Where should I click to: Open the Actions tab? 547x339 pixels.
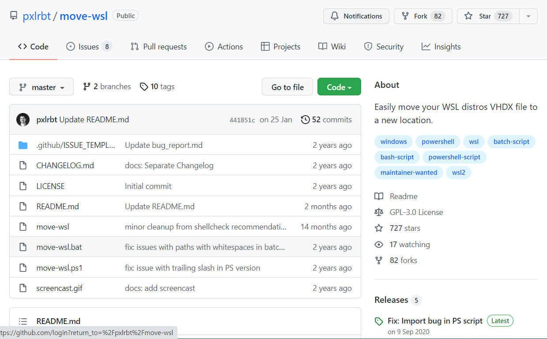[224, 47]
